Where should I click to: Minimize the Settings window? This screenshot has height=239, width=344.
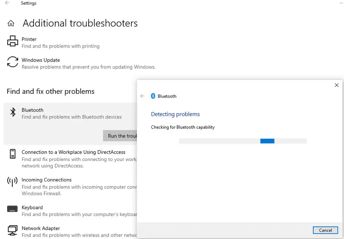pos(341,3)
